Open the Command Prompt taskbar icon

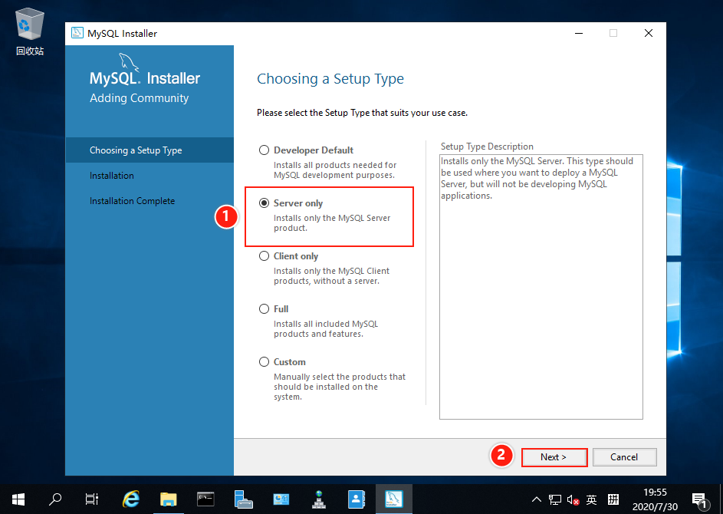[205, 499]
